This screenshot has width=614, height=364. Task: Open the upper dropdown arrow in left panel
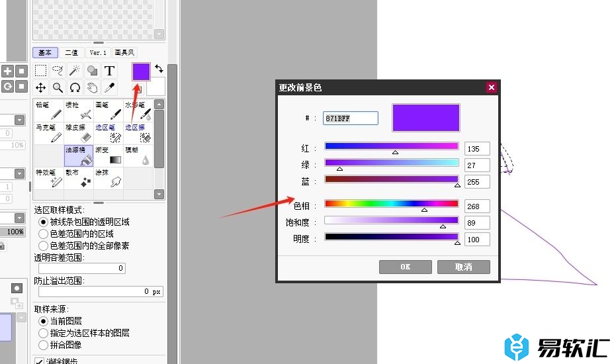pos(20,120)
